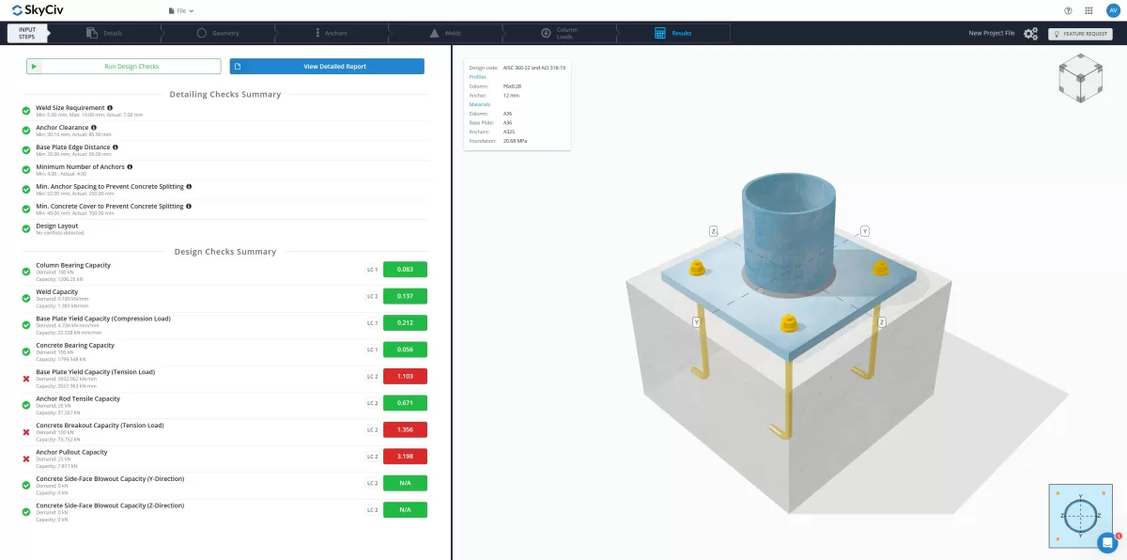Viewport: 1127px width, 560px height.
Task: Open the chat support bubble
Action: (1108, 542)
